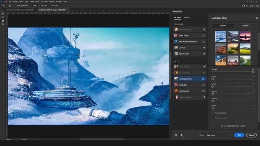Viewport: 260px width, 146px height.
Task: Select the Hand tool in left toolbar
Action: tap(3, 21)
